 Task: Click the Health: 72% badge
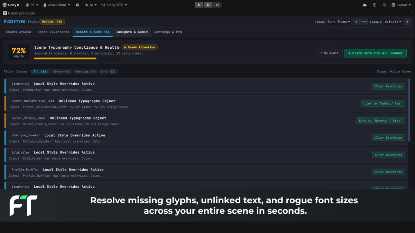pos(52,22)
